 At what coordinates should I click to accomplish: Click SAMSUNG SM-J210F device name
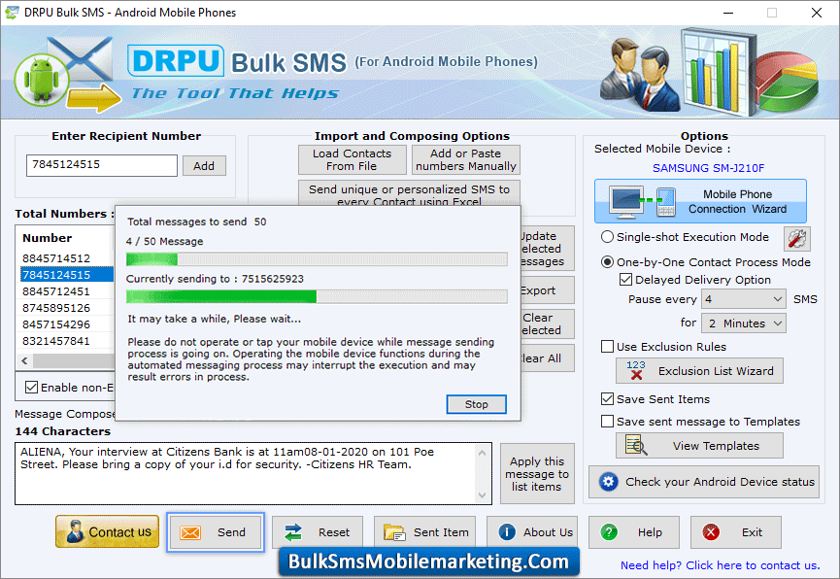[708, 168]
